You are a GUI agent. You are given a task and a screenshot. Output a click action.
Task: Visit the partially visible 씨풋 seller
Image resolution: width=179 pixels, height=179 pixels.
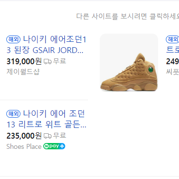[x=173, y=72]
